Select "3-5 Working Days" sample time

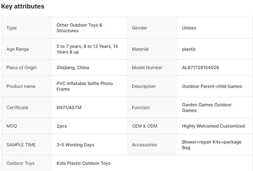[x=75, y=145]
